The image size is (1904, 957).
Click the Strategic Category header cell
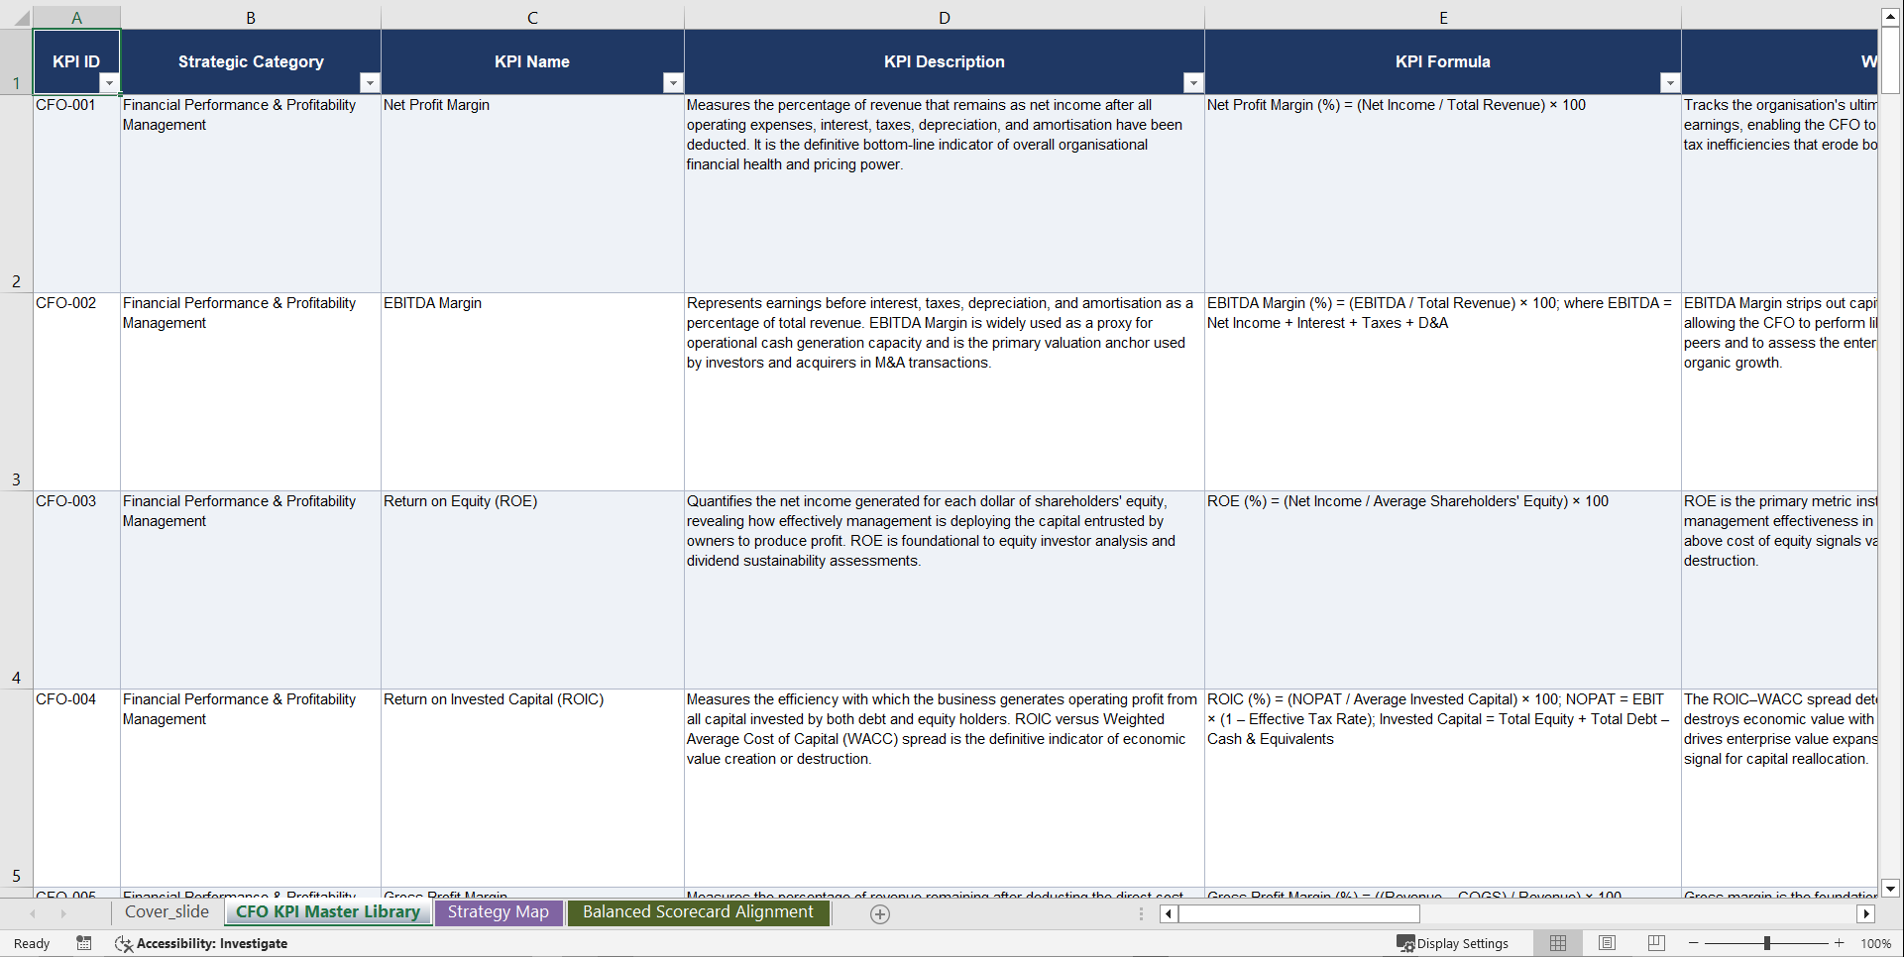(251, 61)
